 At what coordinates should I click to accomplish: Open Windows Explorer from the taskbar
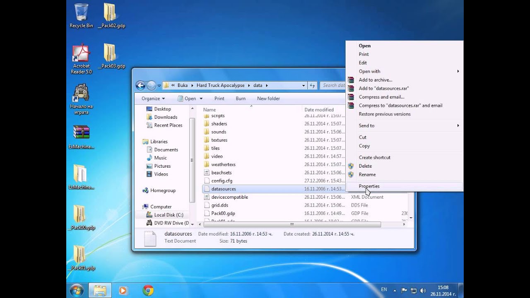[x=100, y=291]
